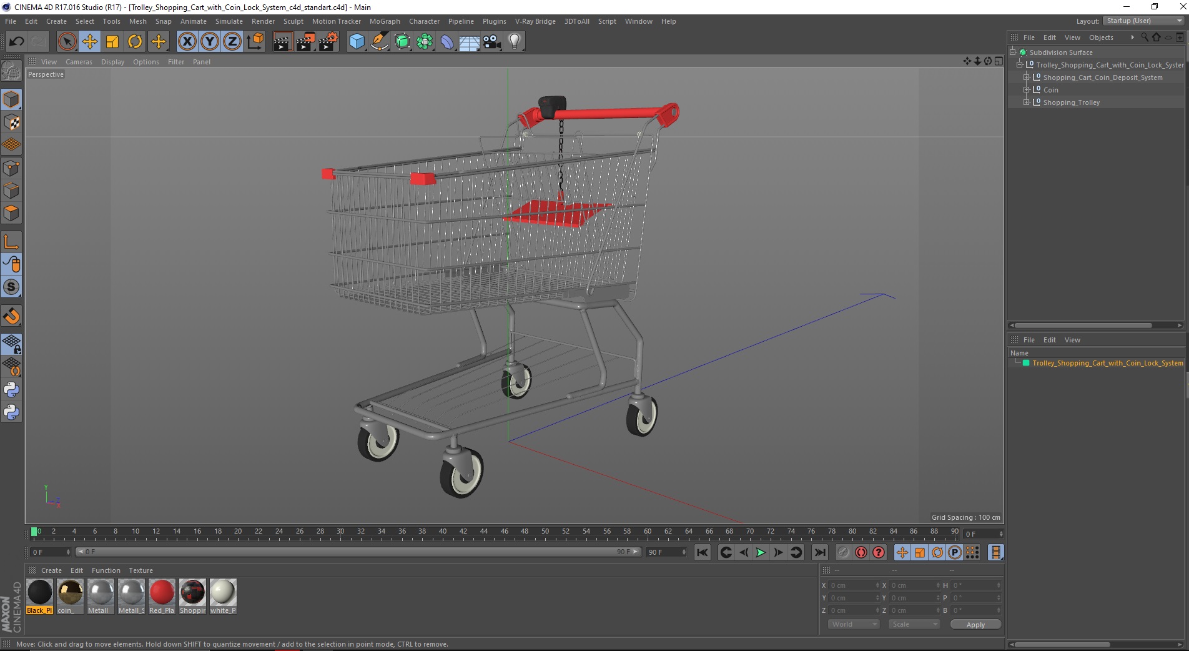The height and width of the screenshot is (651, 1189).
Task: Open Material Manager Create menu
Action: (x=51, y=570)
